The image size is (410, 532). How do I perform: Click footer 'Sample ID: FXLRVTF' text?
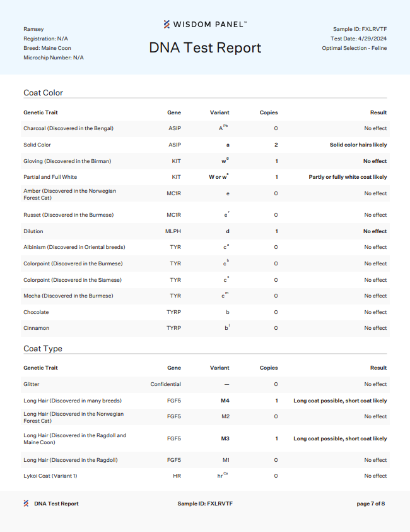pyautogui.click(x=205, y=504)
